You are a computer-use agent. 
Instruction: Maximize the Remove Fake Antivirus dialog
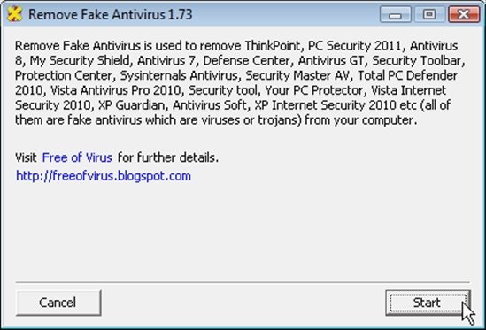429,14
